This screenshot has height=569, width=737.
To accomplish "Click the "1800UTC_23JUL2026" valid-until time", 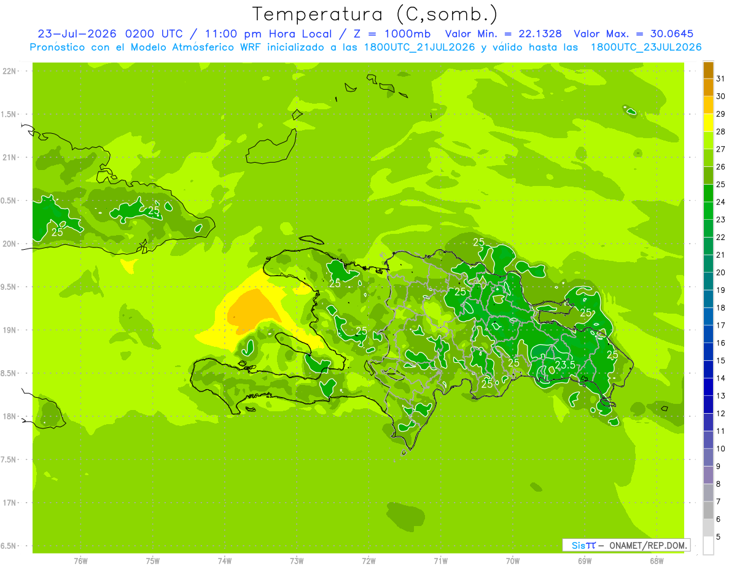I will click(x=645, y=47).
